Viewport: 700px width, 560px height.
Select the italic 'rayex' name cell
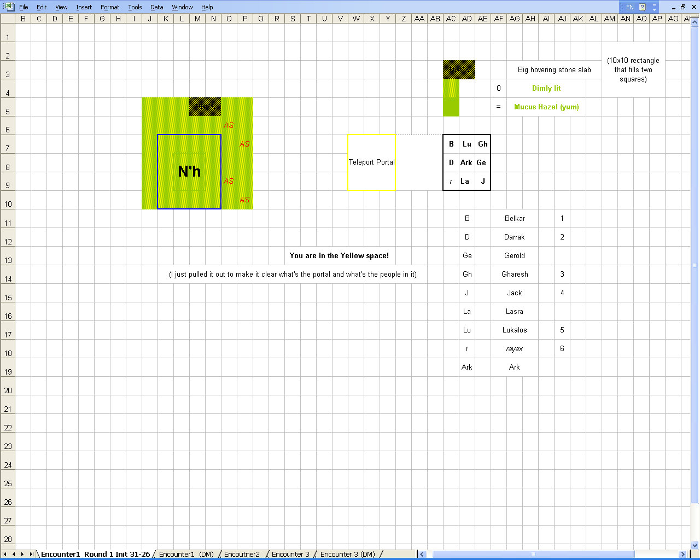pyautogui.click(x=515, y=348)
